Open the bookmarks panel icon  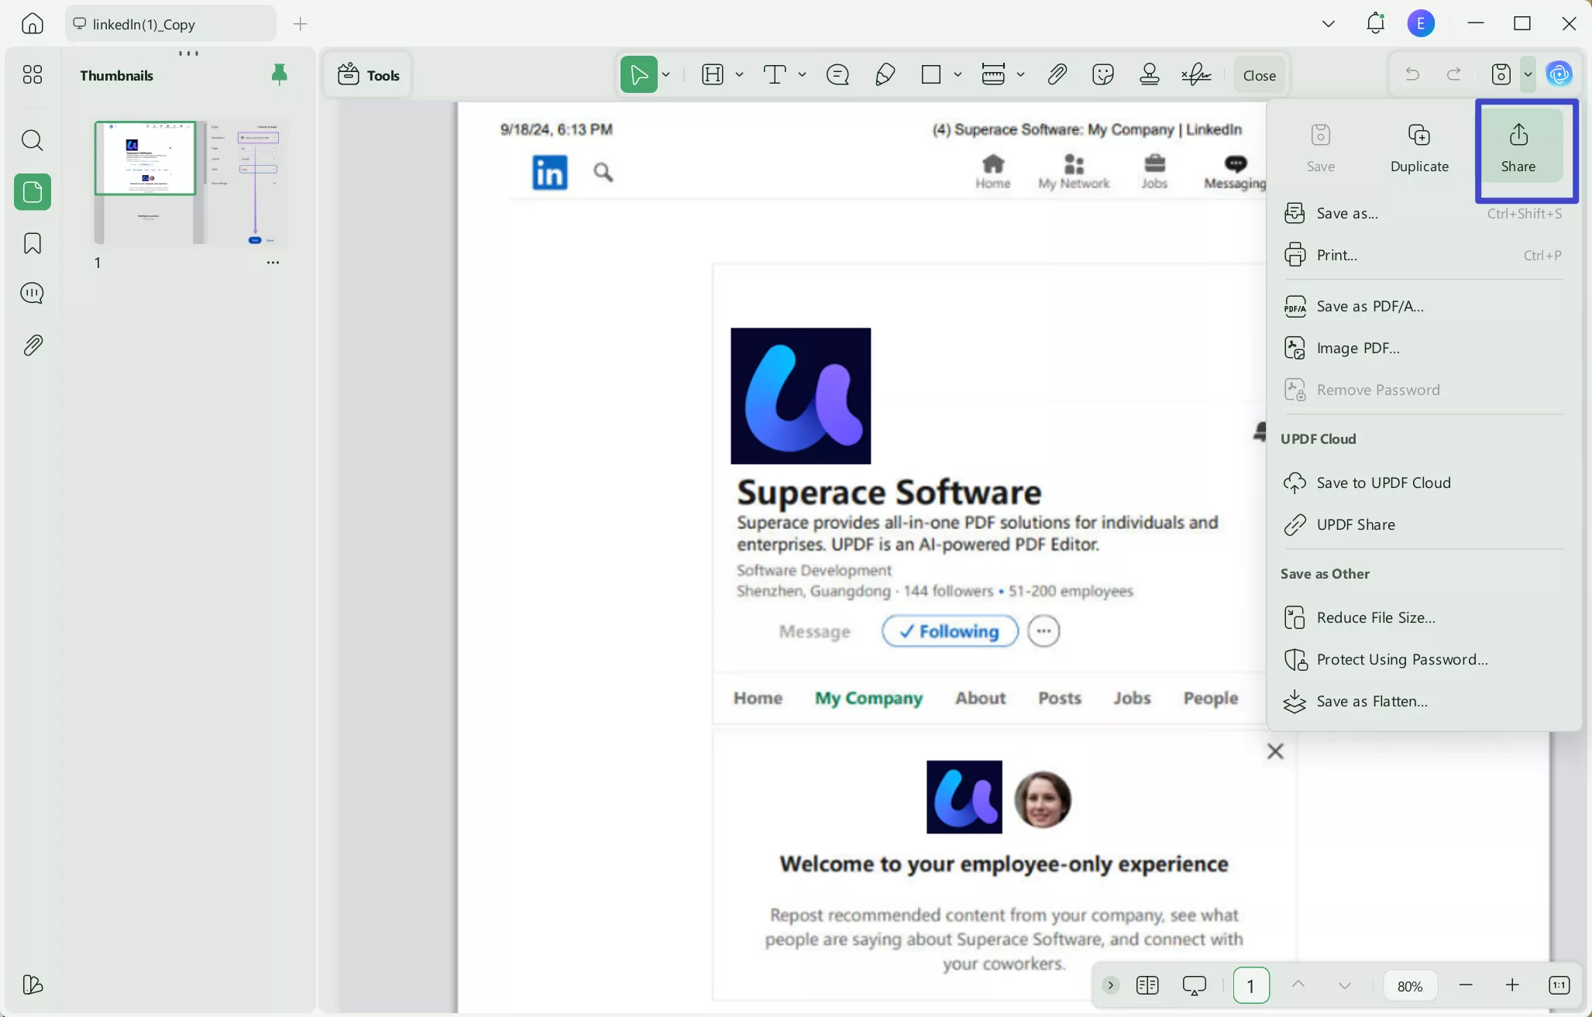[32, 243]
